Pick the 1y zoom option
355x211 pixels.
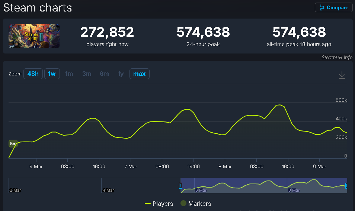pyautogui.click(x=121, y=74)
